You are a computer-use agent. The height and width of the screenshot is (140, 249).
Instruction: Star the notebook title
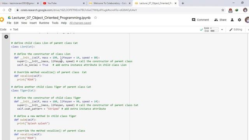tap(95, 17)
